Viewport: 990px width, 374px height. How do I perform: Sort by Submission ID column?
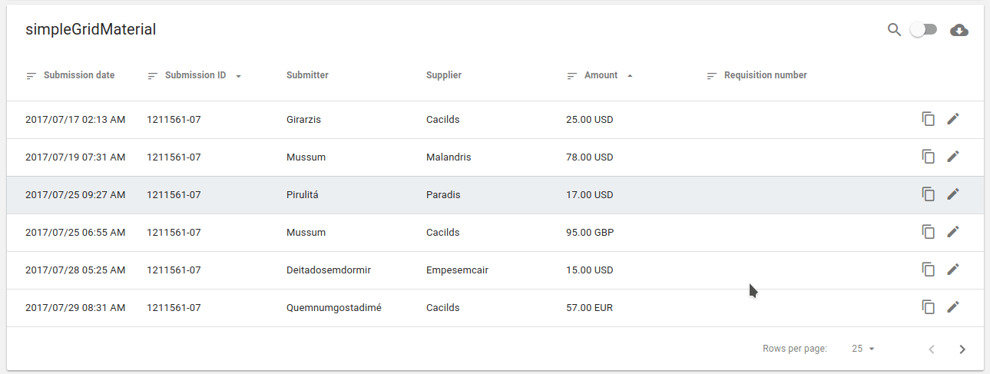pyautogui.click(x=195, y=75)
